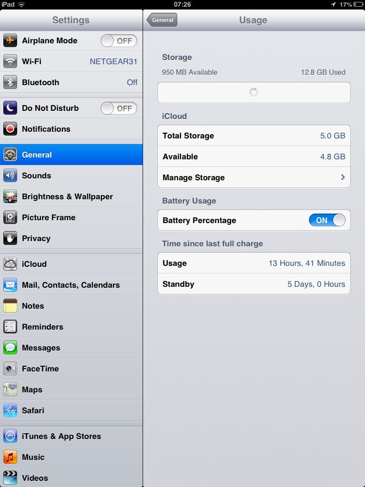Tap the Messages label in sidebar

(x=41, y=348)
